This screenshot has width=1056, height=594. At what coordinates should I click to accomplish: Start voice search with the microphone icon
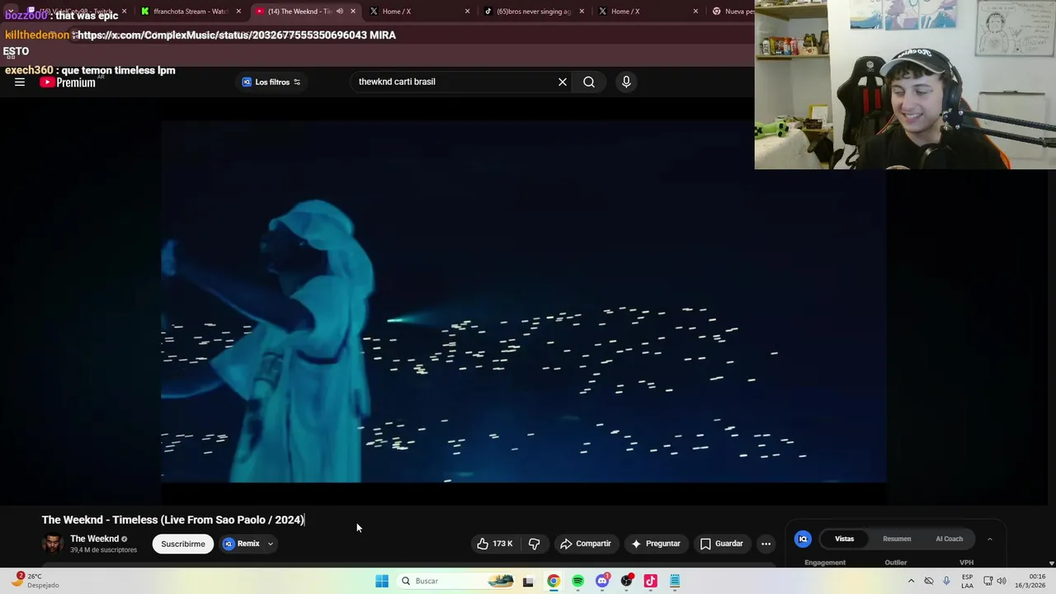[x=626, y=82]
